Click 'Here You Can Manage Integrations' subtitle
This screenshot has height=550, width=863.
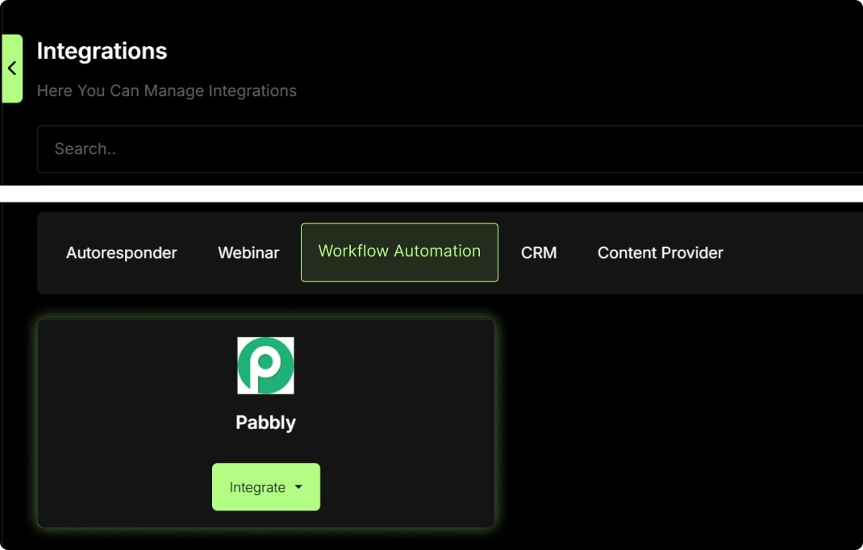167,91
